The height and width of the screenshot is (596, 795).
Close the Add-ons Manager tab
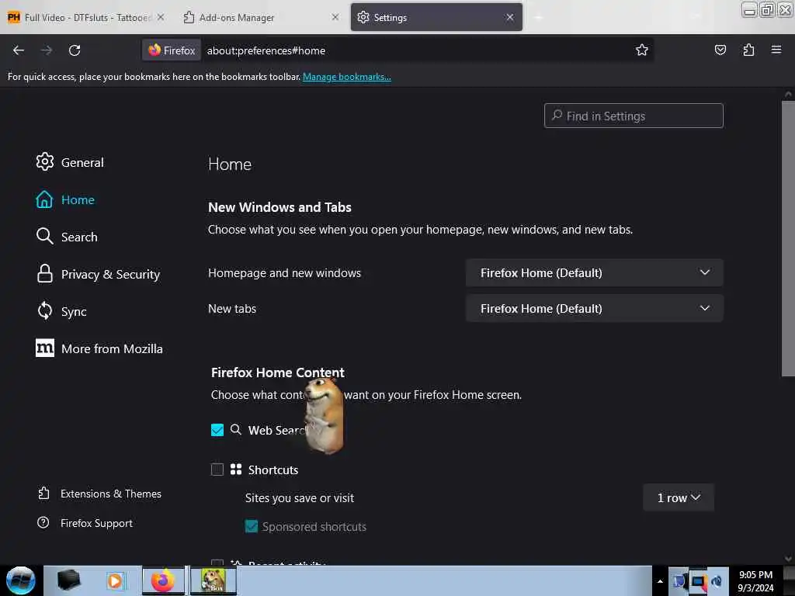[335, 17]
